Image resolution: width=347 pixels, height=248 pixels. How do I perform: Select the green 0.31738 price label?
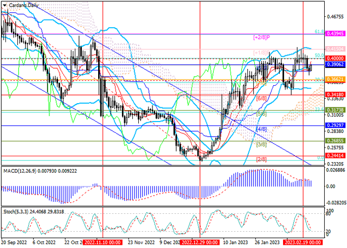coord(336,110)
